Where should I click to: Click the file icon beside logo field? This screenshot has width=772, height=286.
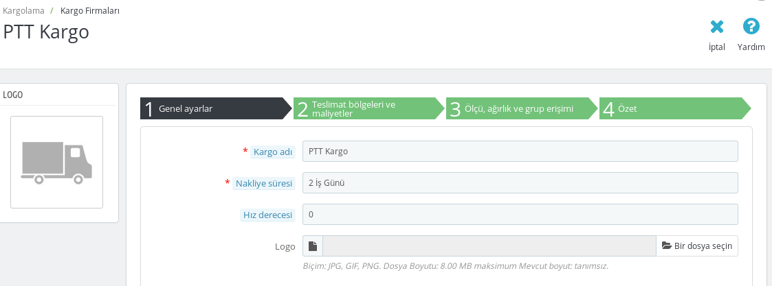(x=313, y=246)
